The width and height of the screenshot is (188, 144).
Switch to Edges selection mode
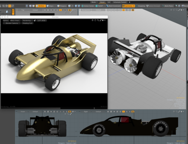[x=50, y=6]
